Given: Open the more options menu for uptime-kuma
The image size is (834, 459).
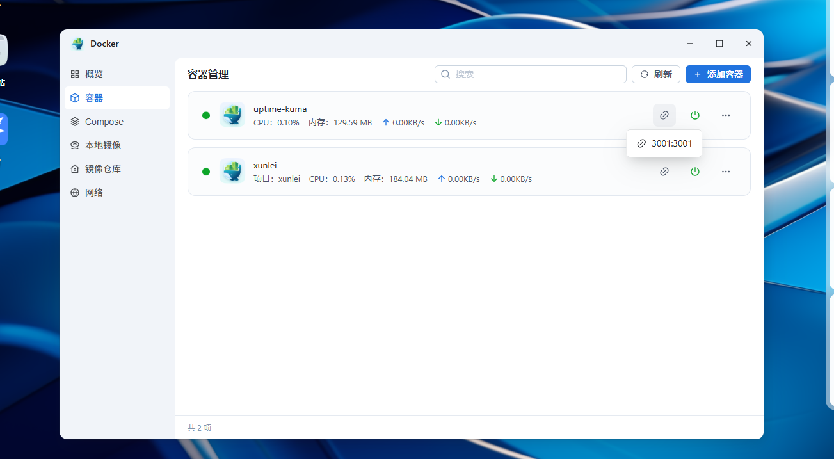Looking at the screenshot, I should (x=726, y=115).
